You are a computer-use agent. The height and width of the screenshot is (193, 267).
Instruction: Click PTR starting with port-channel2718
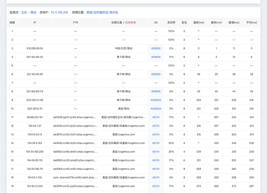75,178
